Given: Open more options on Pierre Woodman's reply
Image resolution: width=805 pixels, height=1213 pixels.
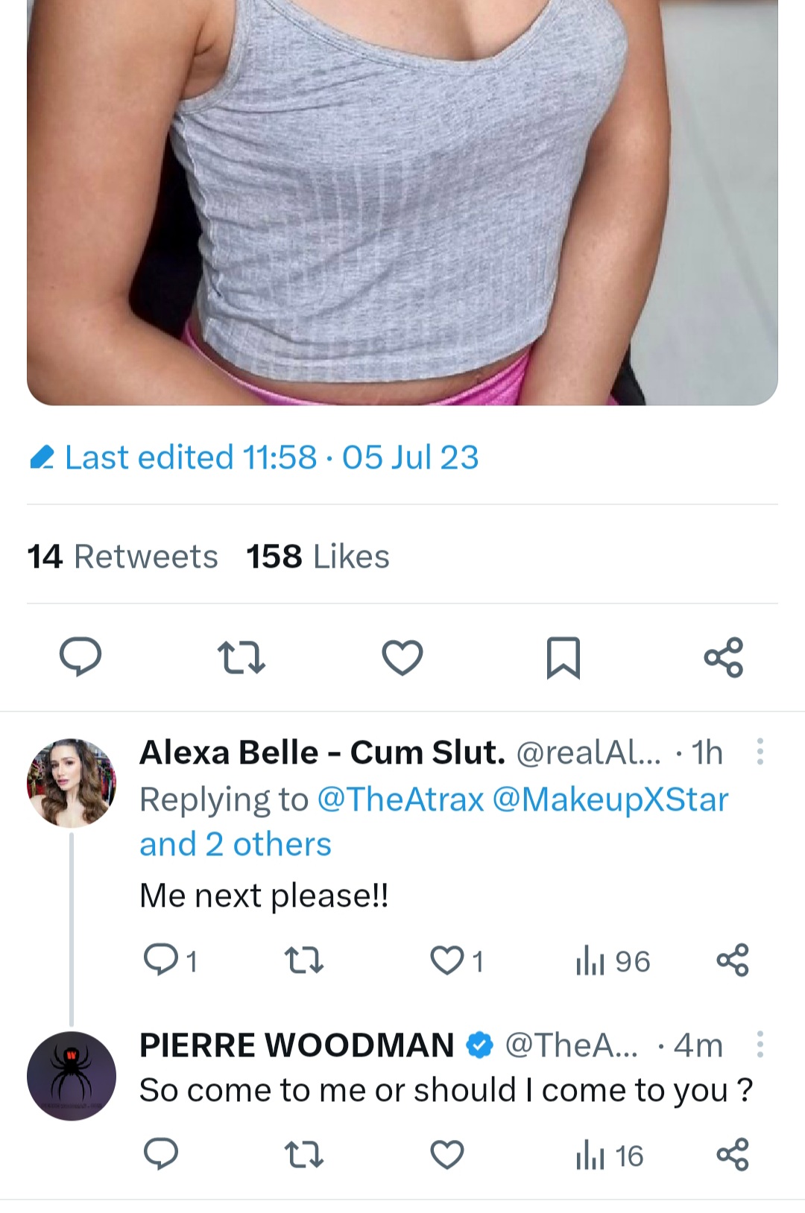Looking at the screenshot, I should click(760, 1045).
